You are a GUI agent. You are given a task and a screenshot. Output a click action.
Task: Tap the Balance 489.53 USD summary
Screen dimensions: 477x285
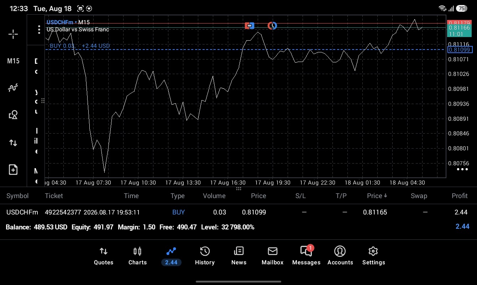coord(37,227)
